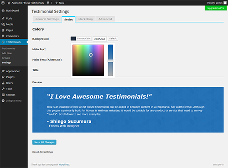
Task: Click the Dashboard gauge icon
Action: pos(3,10)
